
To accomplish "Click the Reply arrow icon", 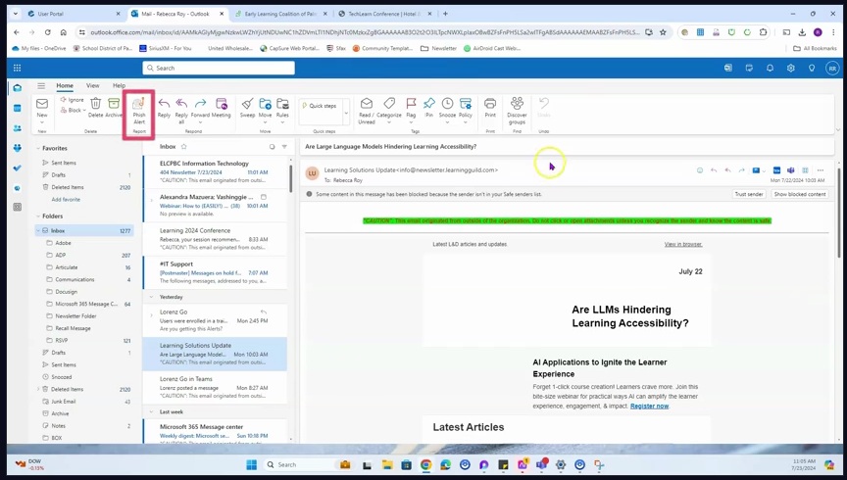I will pyautogui.click(x=164, y=103).
